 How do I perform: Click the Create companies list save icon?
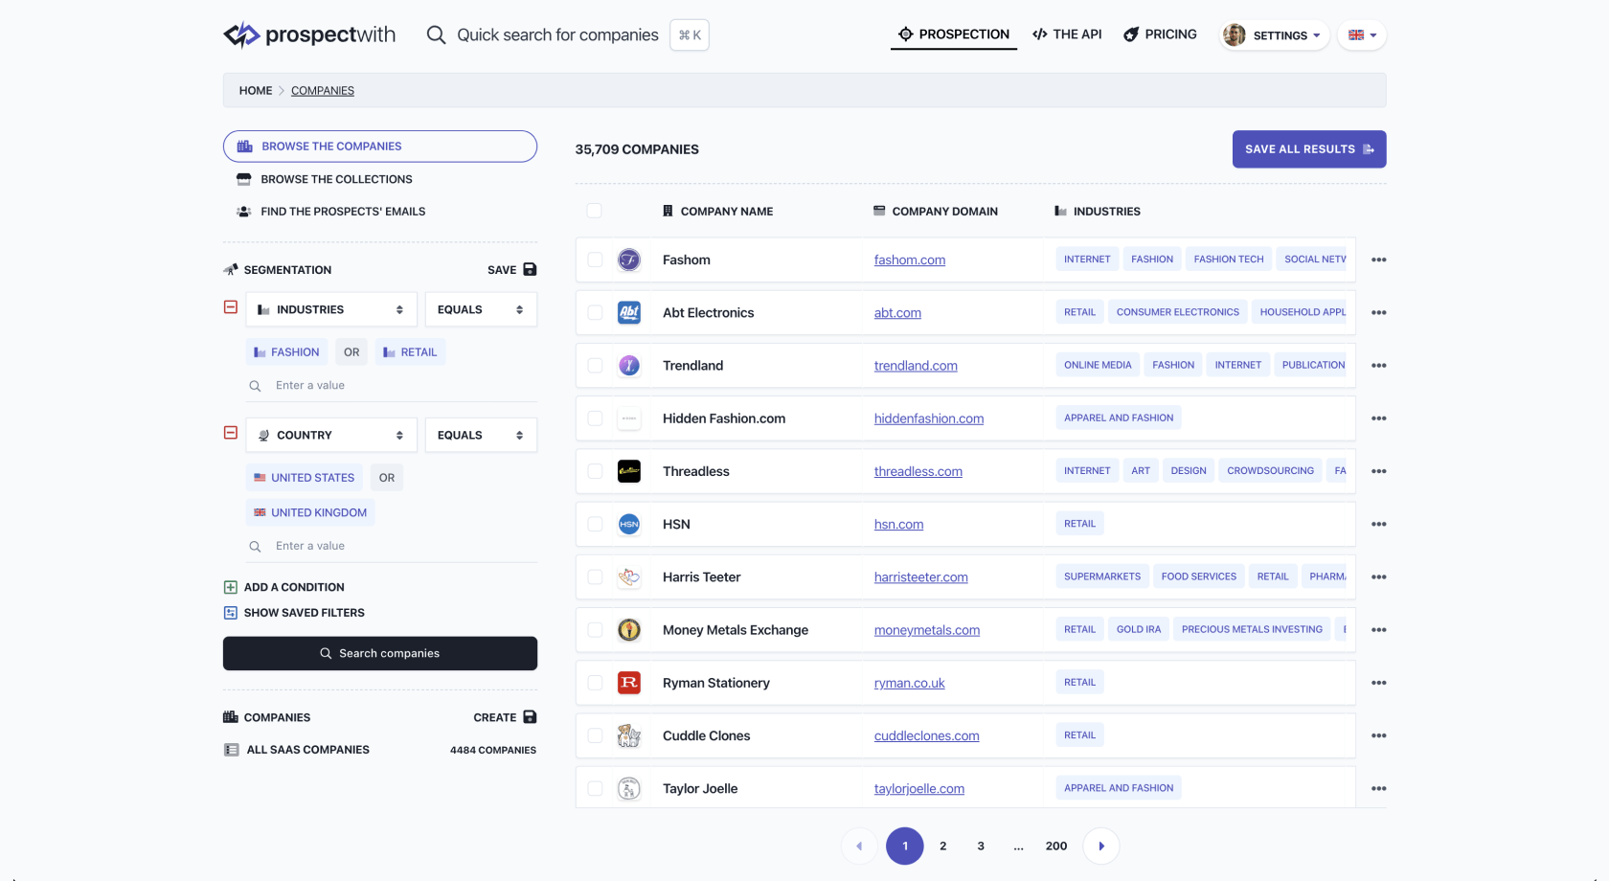(x=530, y=717)
